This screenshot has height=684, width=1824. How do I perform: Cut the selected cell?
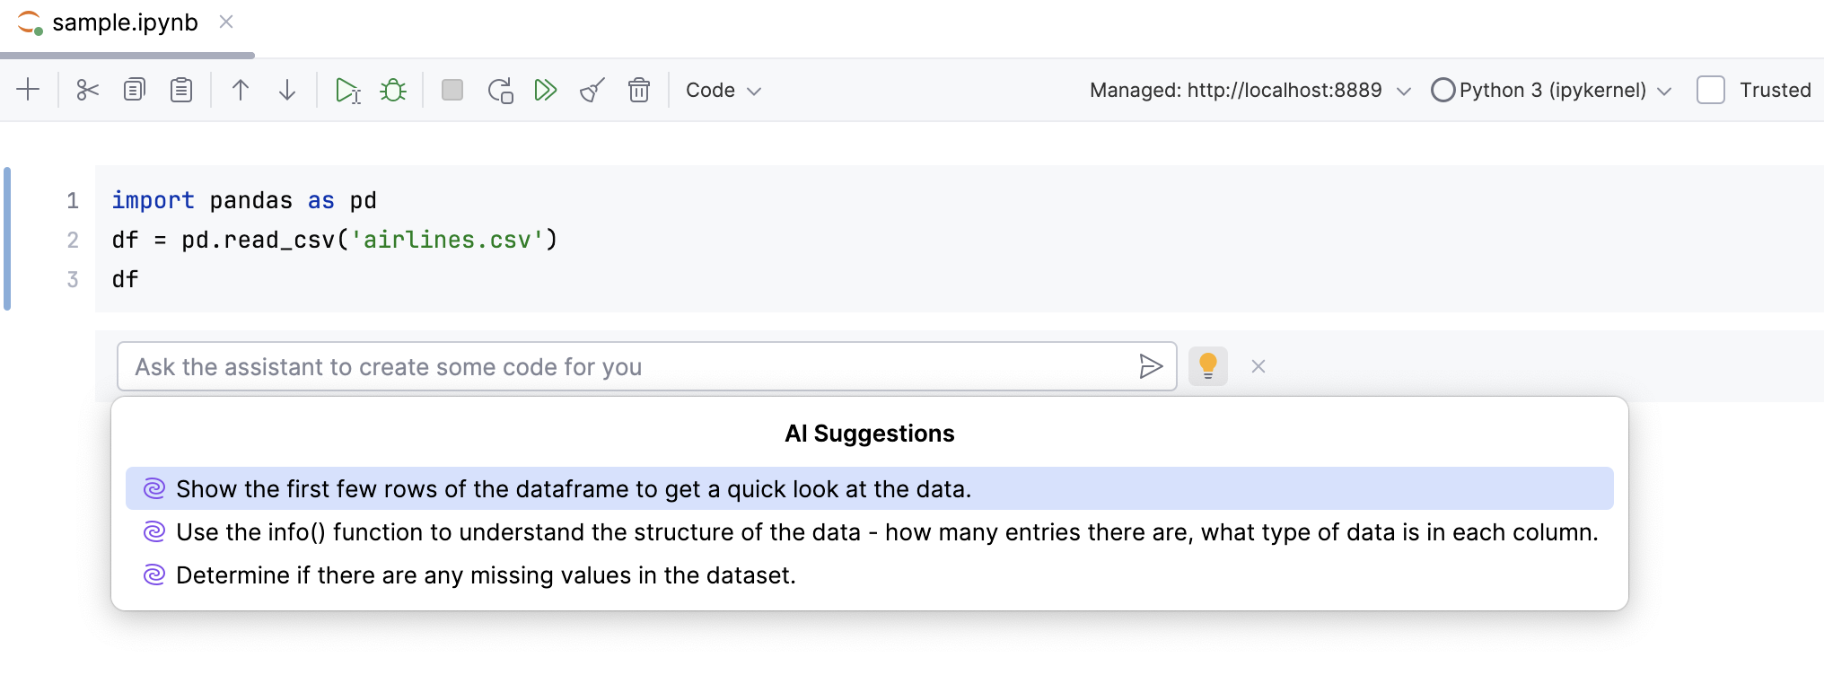[x=87, y=90]
